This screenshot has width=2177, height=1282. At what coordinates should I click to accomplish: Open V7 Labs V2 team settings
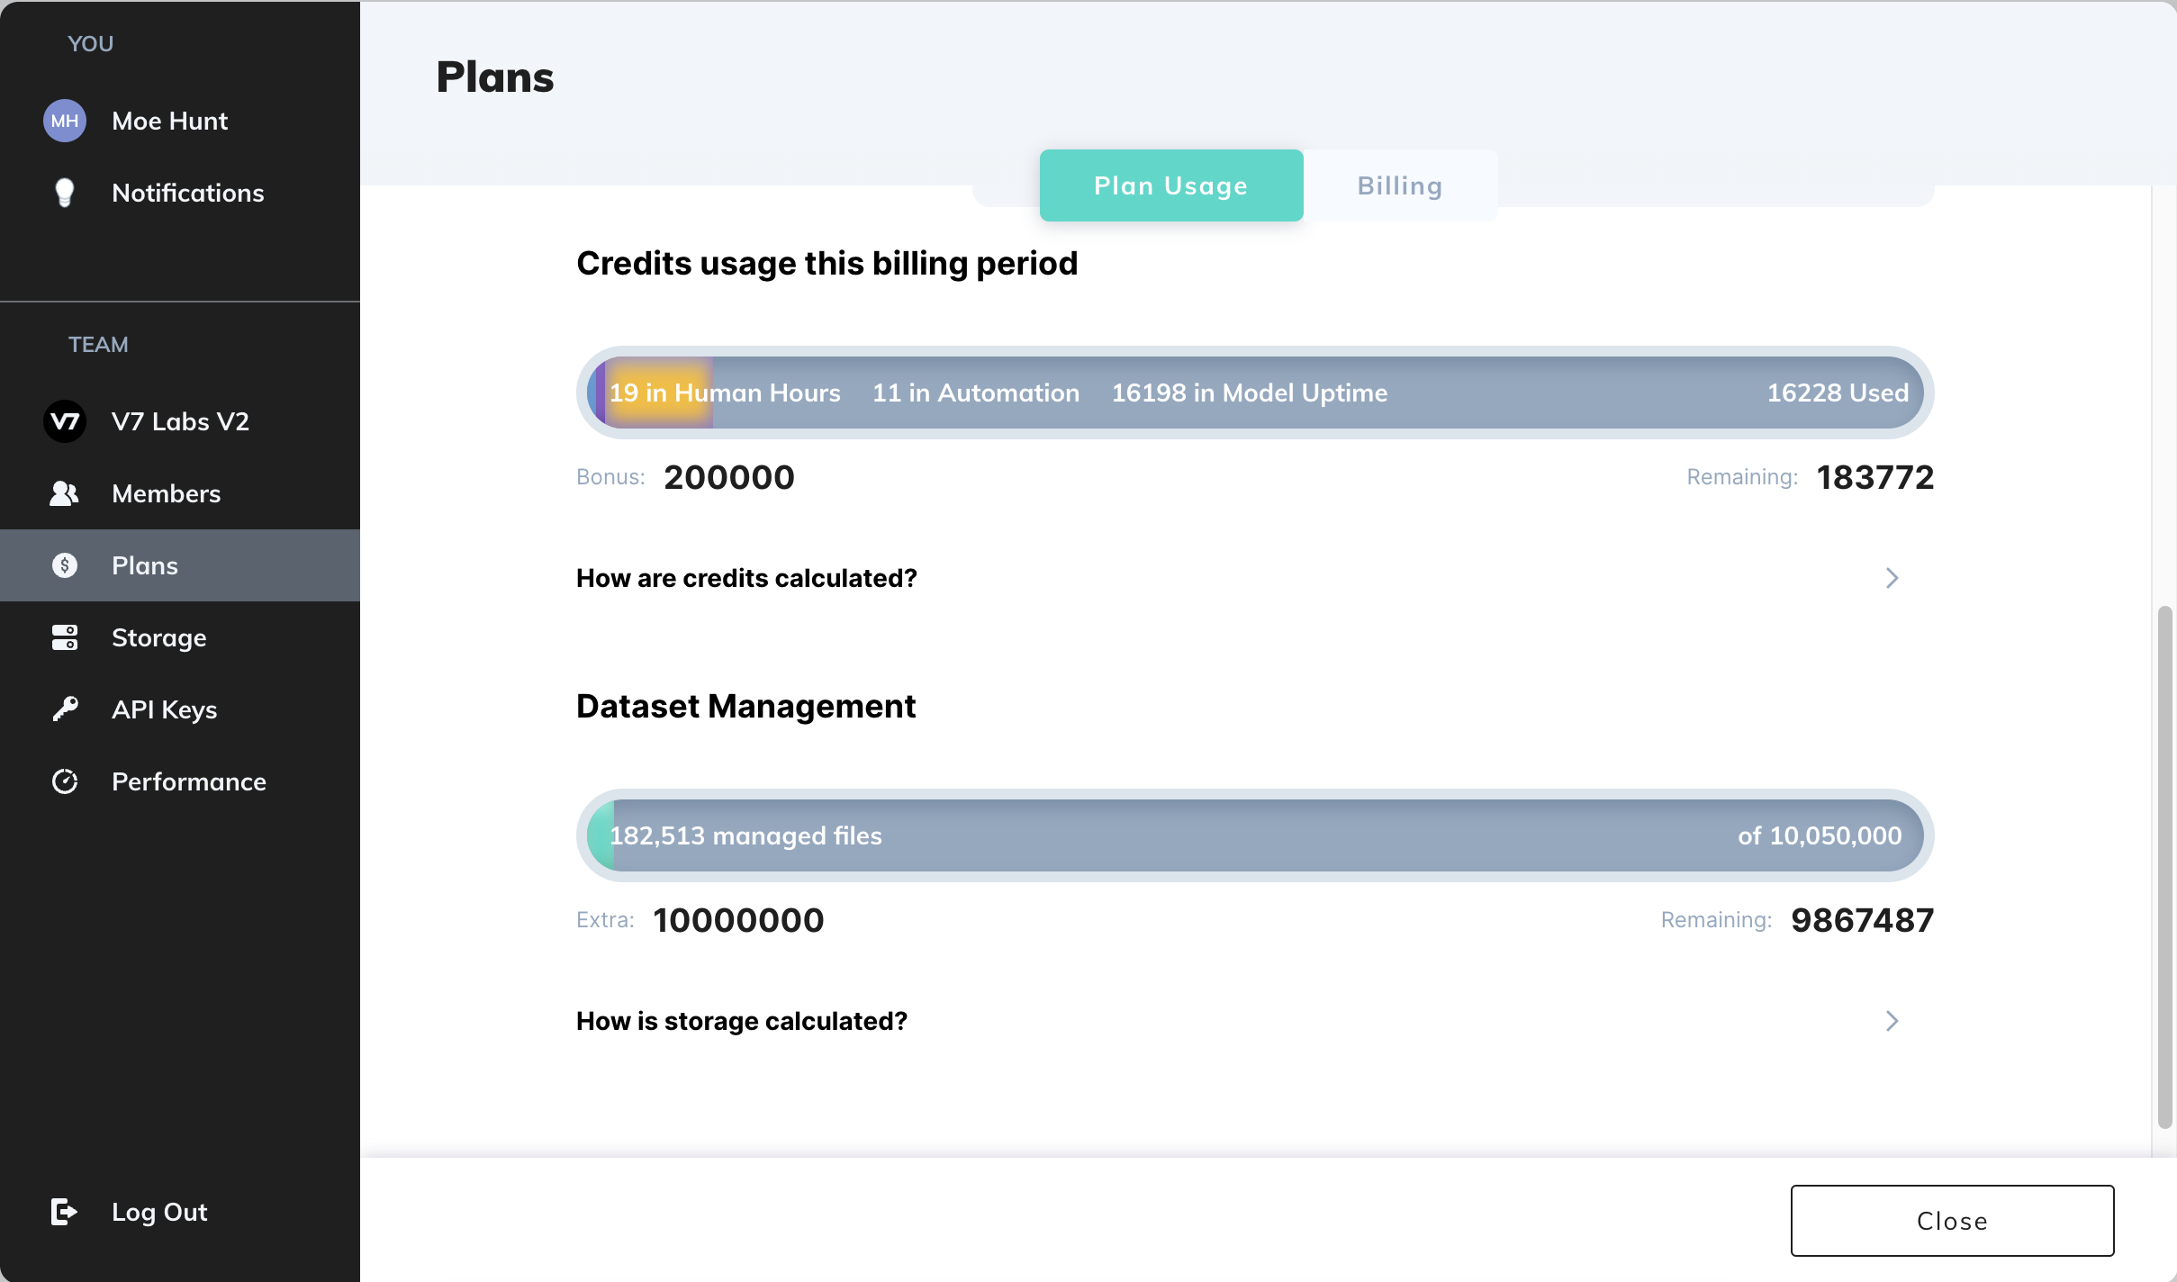(180, 421)
